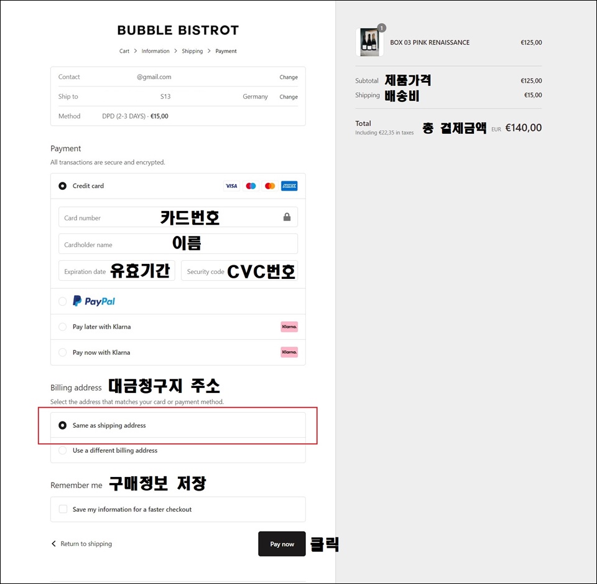
Task: Select the PayPal radio button
Action: click(x=62, y=301)
